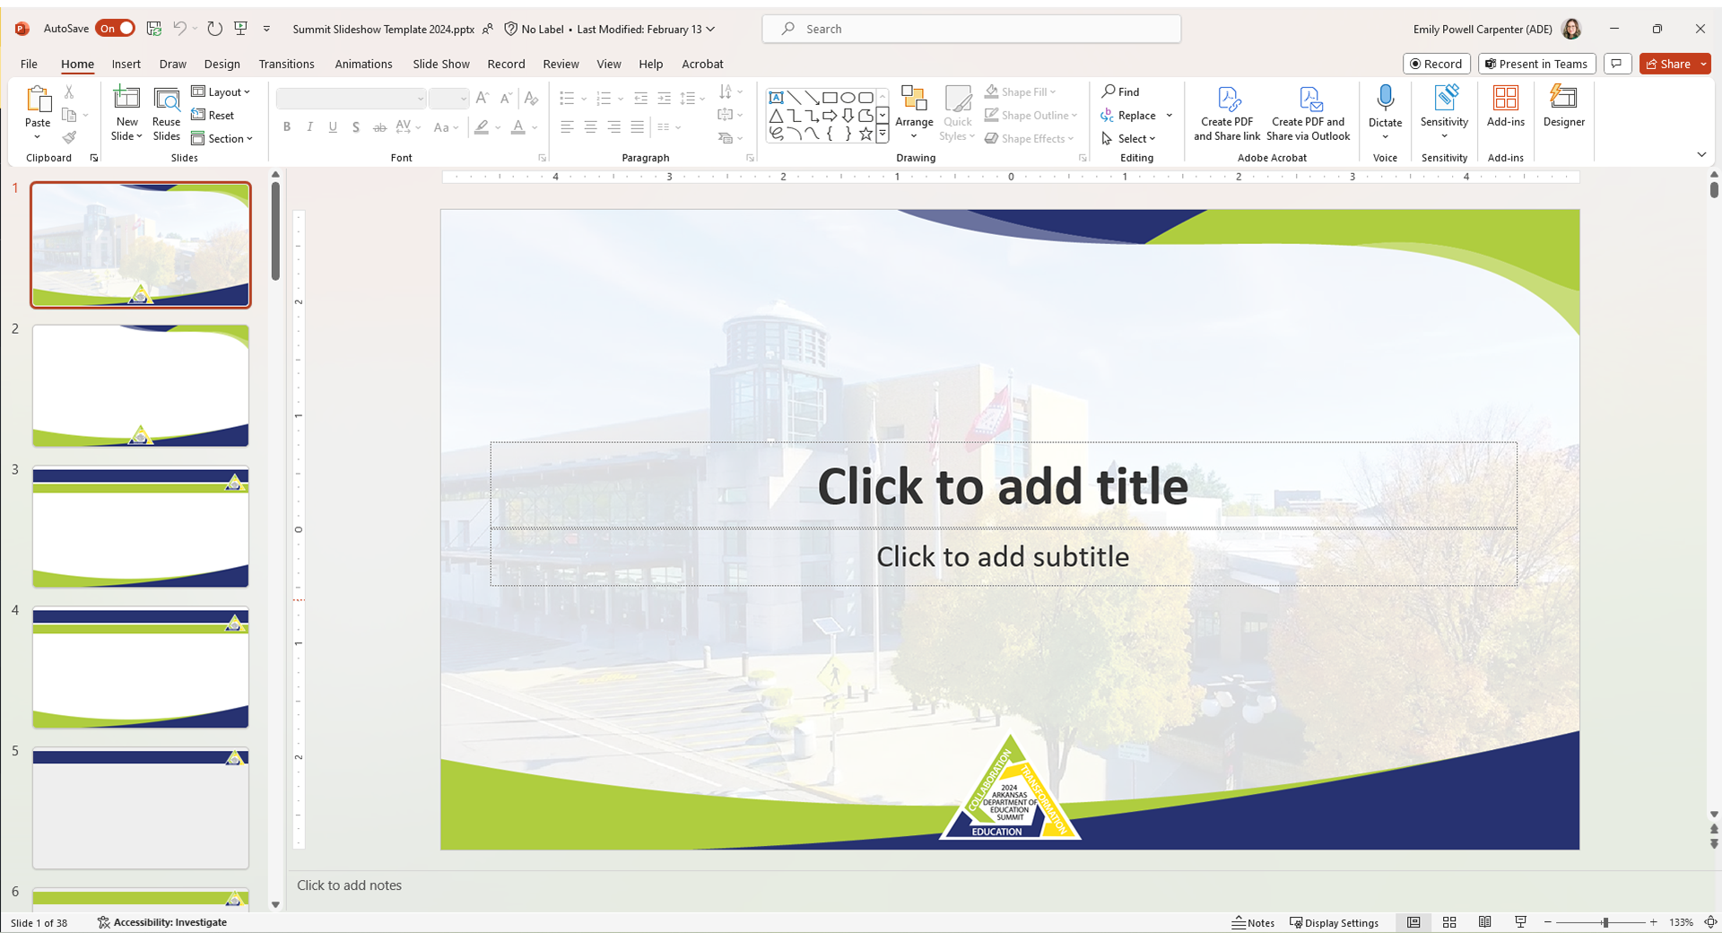Select slide 3 thumbnail

(141, 527)
